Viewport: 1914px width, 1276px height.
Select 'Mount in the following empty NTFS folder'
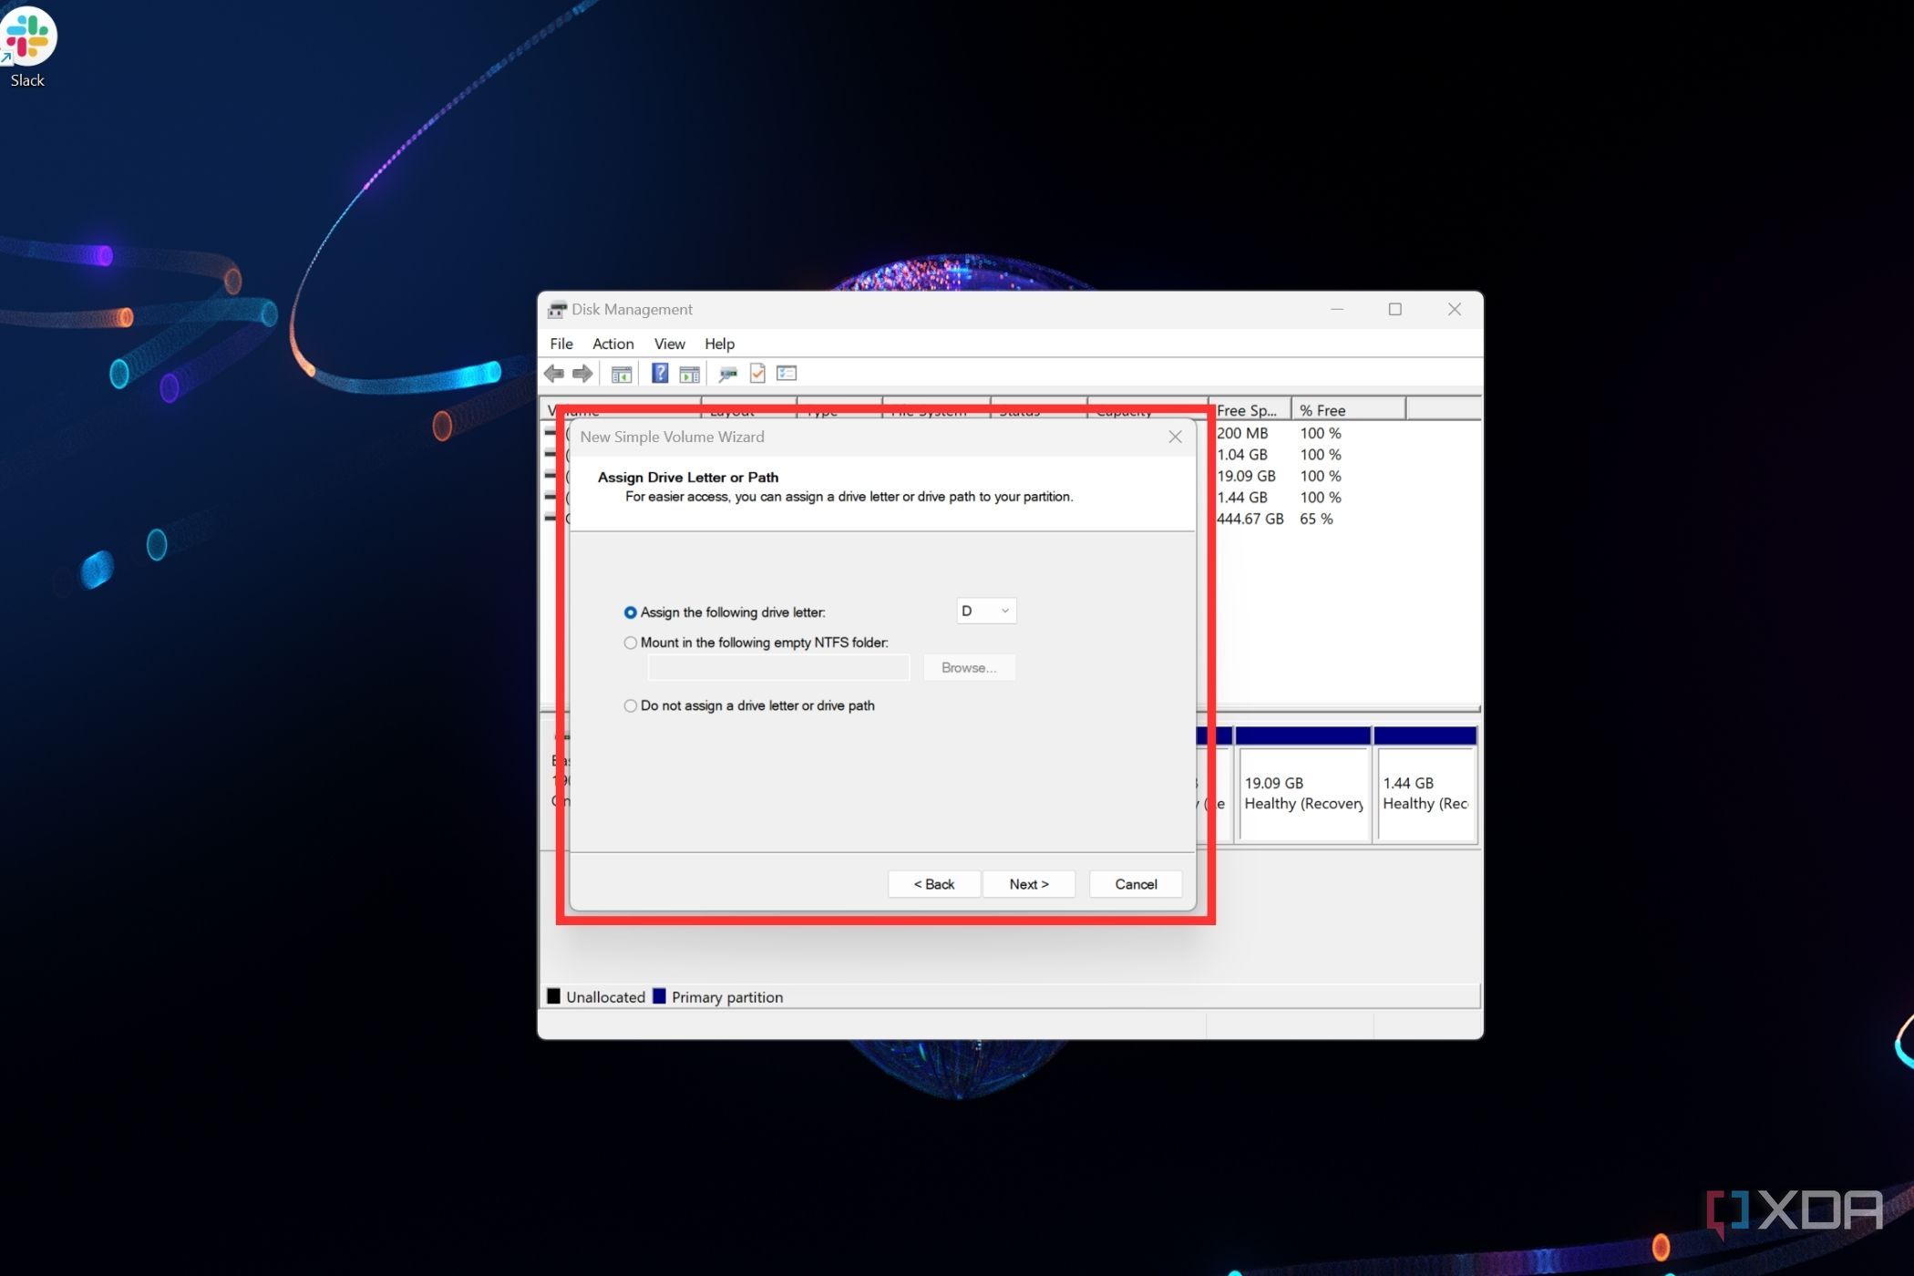click(x=630, y=643)
